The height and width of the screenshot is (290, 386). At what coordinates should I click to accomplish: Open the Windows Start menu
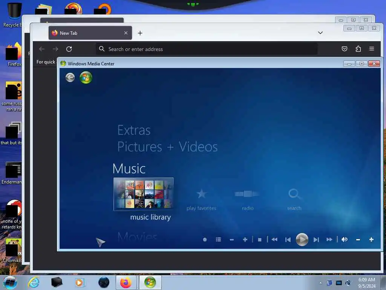(x=10, y=282)
